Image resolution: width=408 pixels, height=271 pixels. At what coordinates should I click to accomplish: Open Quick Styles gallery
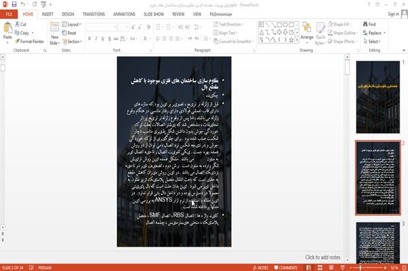[x=320, y=33]
